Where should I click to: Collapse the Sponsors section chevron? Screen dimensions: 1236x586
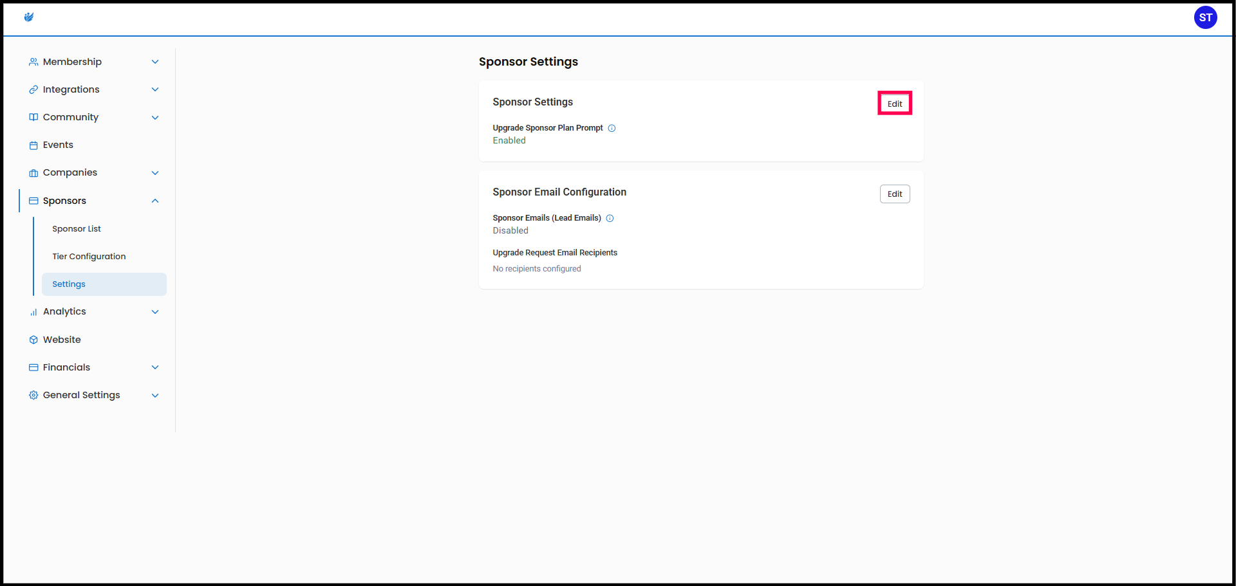point(155,201)
